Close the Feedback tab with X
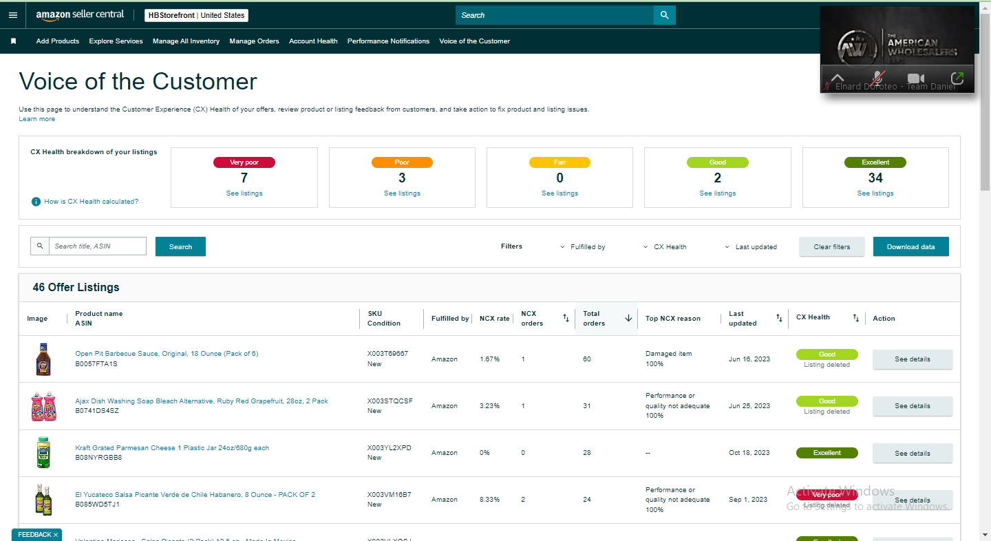 point(56,535)
